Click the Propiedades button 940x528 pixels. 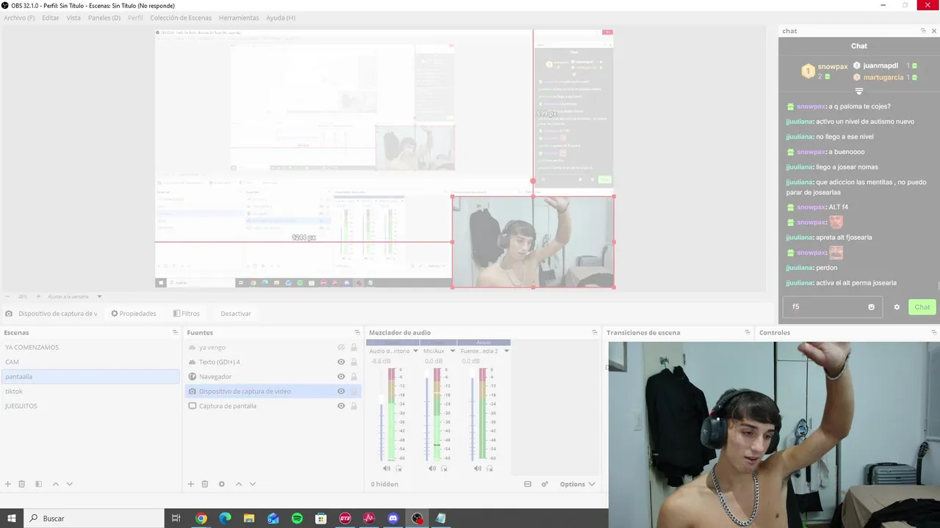pyautogui.click(x=134, y=314)
